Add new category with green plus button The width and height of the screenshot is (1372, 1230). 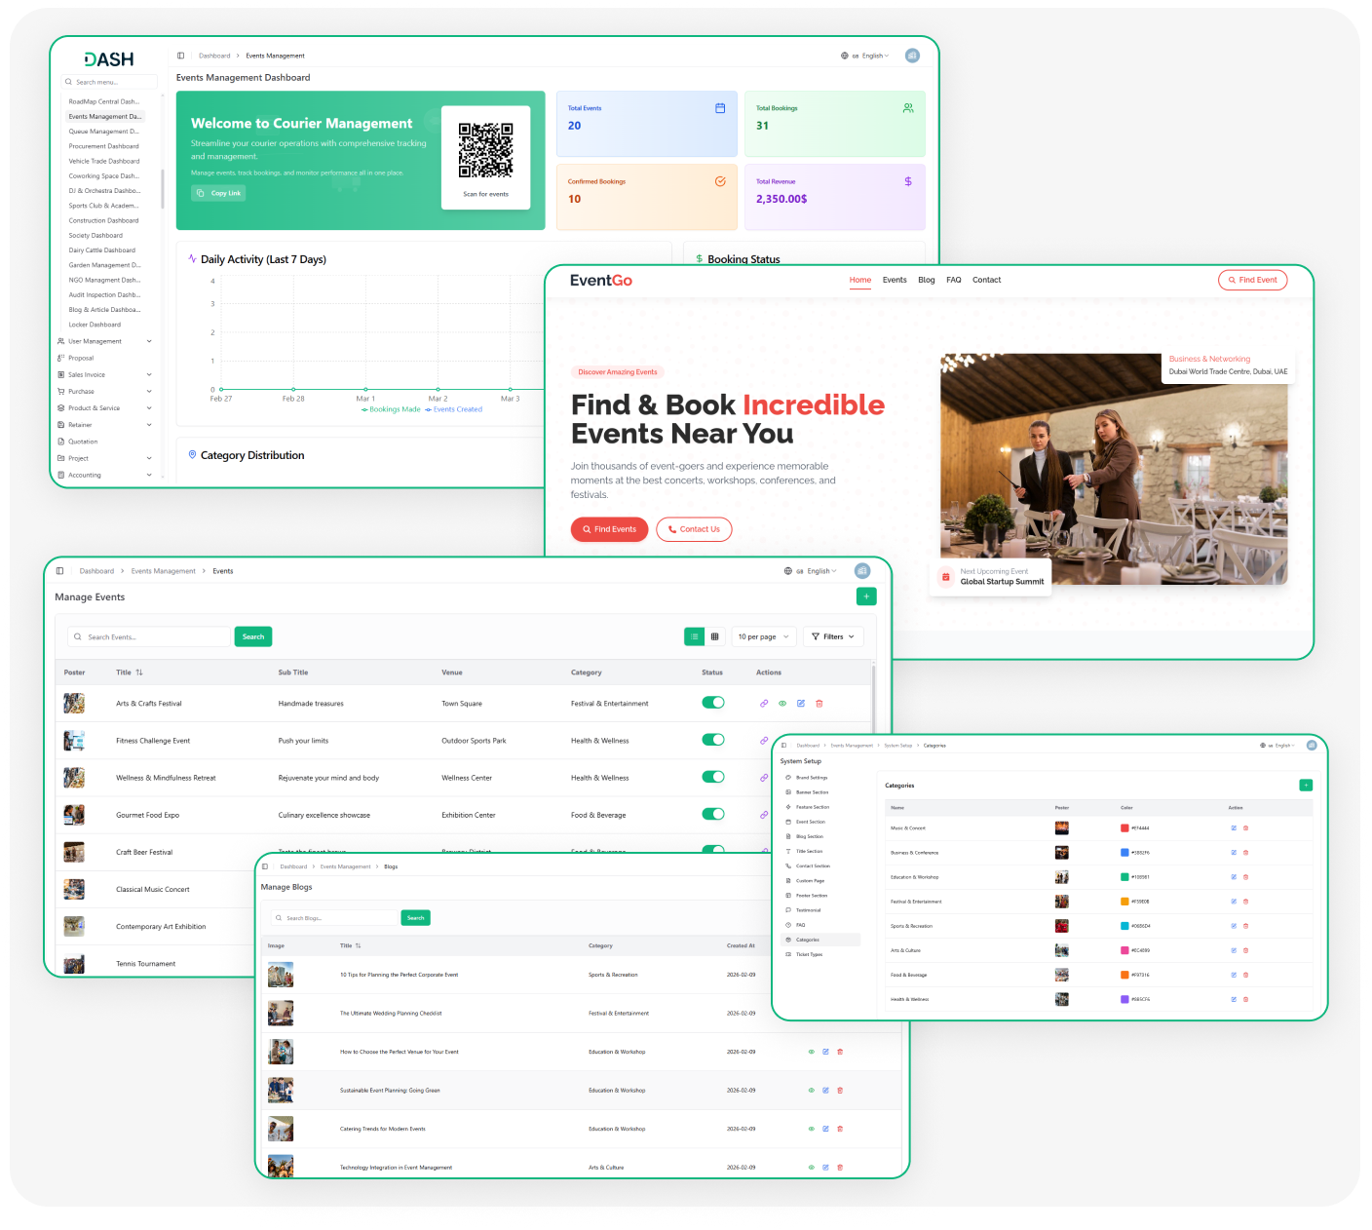(1306, 786)
